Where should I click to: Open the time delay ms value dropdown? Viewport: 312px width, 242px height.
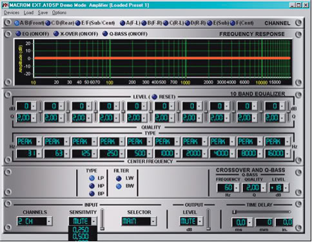coord(249,223)
